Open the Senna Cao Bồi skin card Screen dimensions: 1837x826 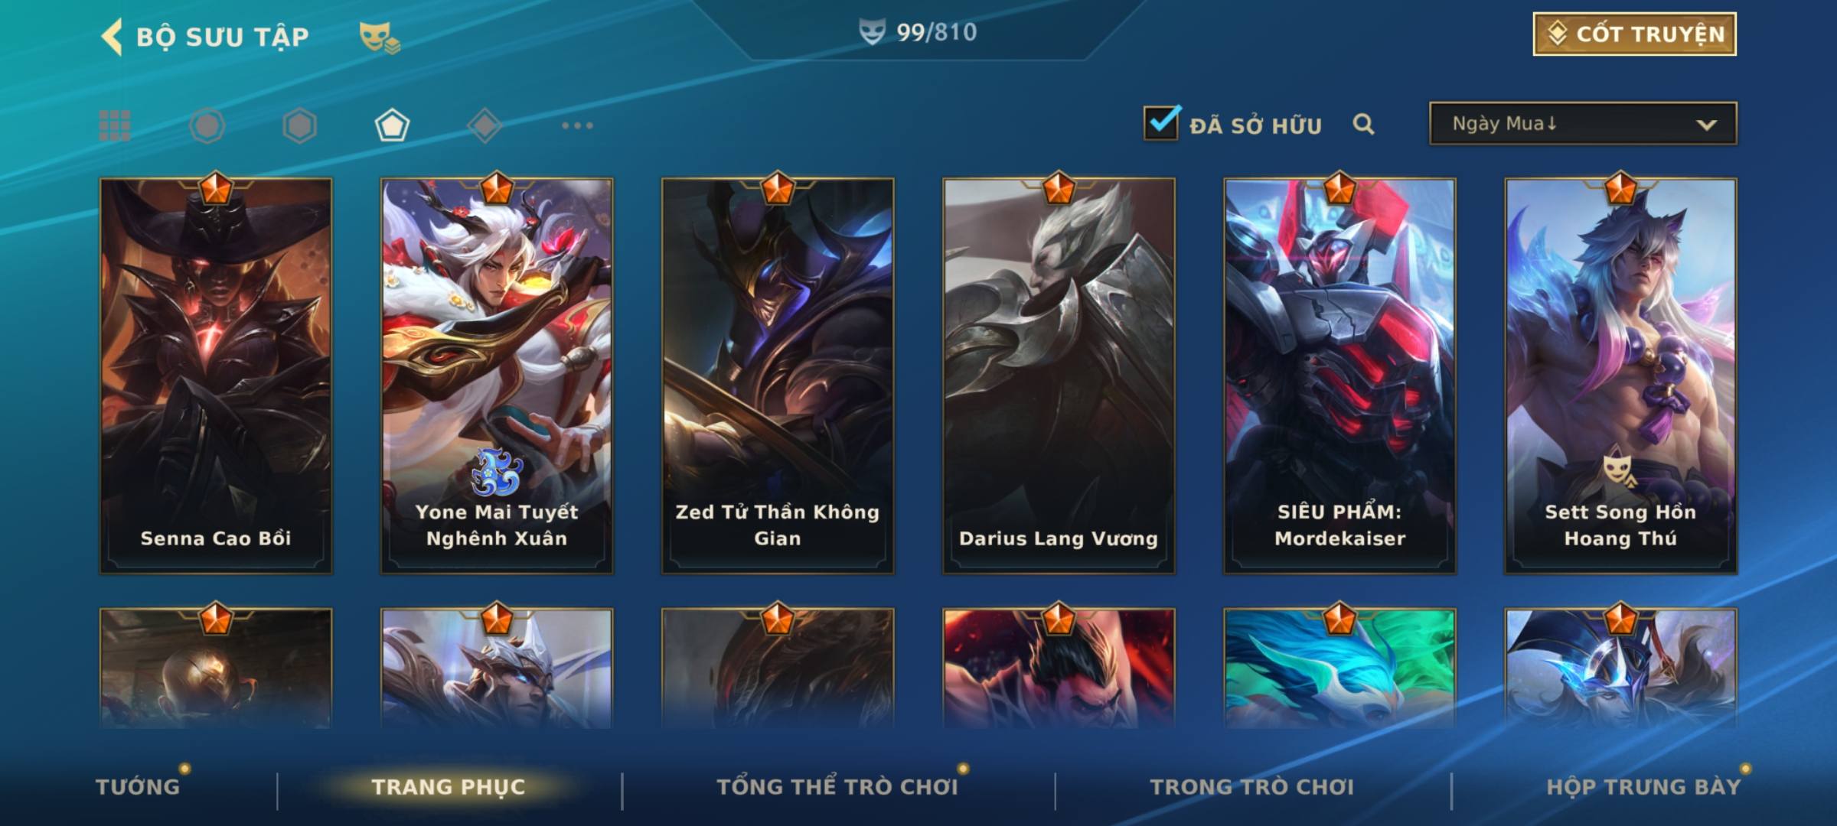point(216,376)
